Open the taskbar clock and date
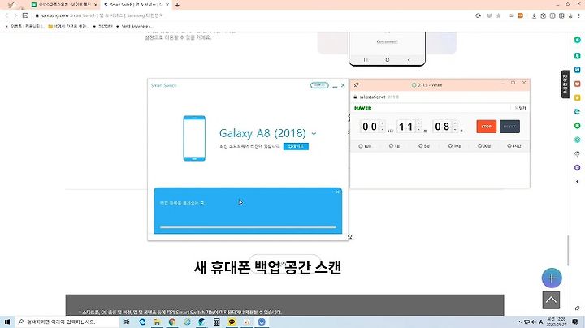Image resolution: width=585 pixels, height=328 pixels. click(x=557, y=322)
